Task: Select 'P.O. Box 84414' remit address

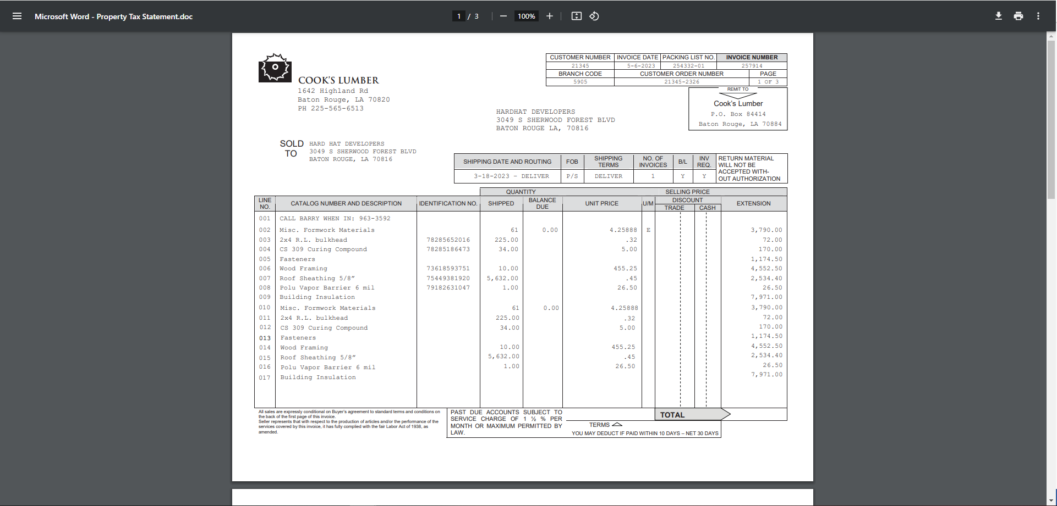Action: (738, 114)
